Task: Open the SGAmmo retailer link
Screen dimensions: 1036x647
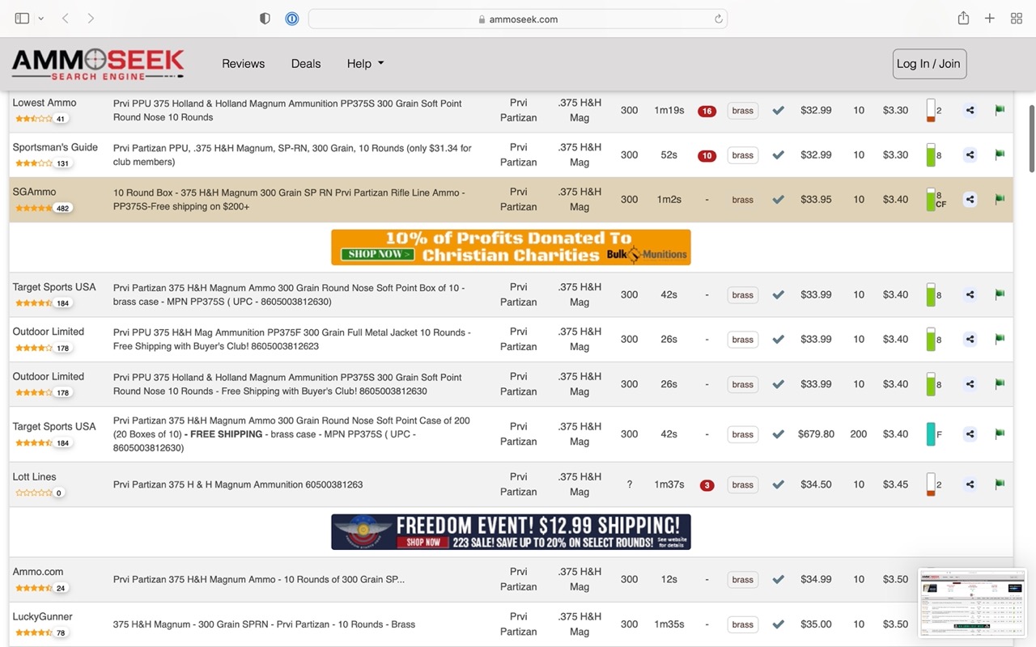Action: click(x=34, y=192)
